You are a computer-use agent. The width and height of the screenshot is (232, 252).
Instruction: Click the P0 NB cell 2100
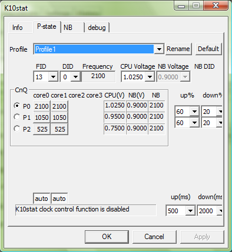[157, 106]
